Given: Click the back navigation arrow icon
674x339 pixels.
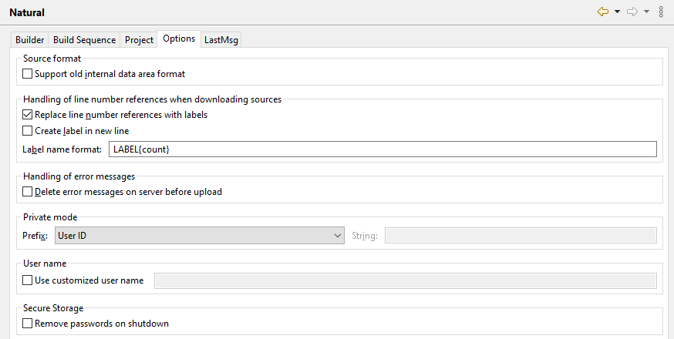Looking at the screenshot, I should click(x=603, y=12).
